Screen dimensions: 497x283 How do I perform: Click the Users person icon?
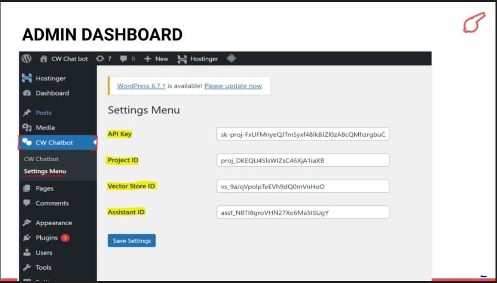27,253
